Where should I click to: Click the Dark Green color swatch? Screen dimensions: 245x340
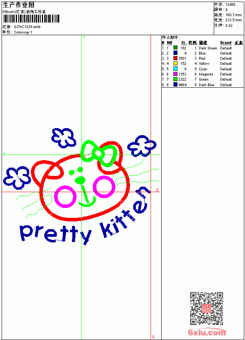click(175, 48)
